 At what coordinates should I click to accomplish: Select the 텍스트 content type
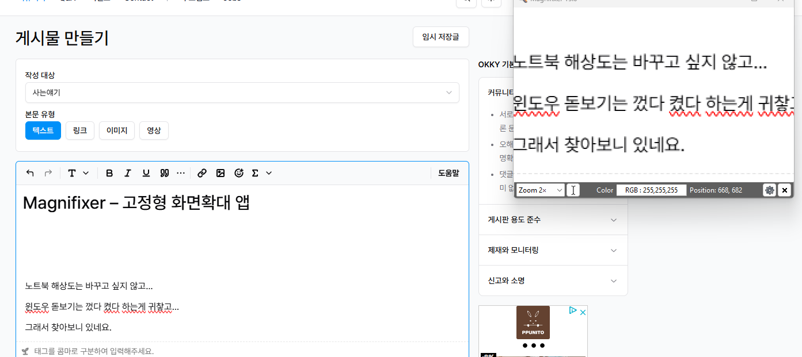[x=43, y=130]
